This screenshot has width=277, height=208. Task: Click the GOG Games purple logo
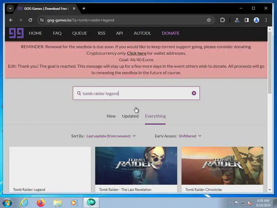[x=16, y=33]
